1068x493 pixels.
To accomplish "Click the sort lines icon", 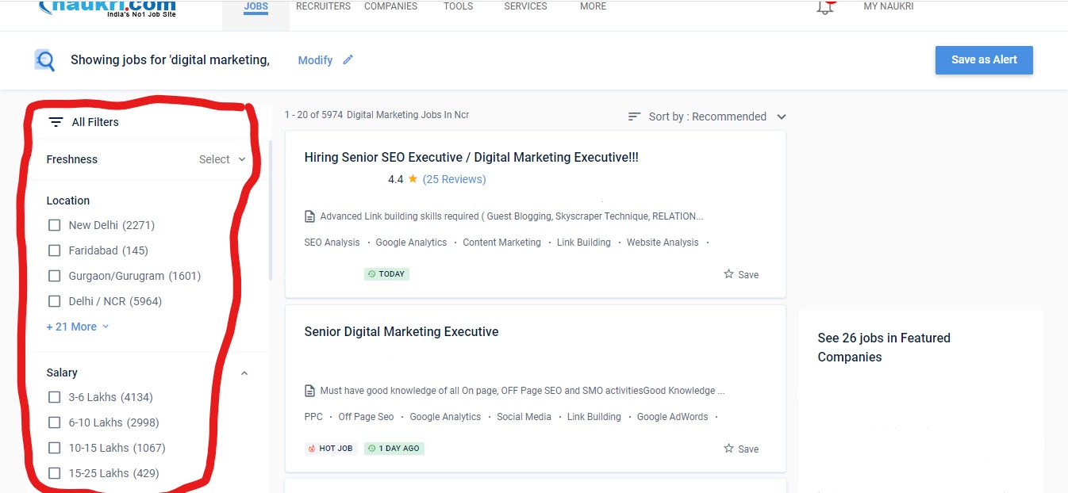I will click(634, 117).
